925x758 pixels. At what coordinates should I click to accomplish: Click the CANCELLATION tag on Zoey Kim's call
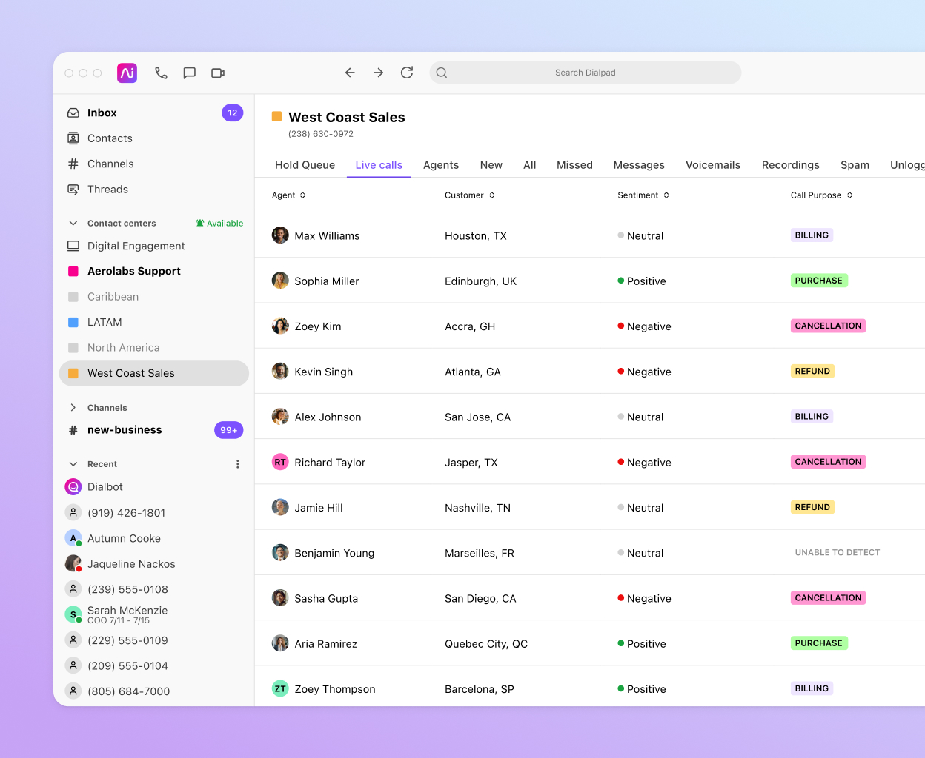(828, 326)
